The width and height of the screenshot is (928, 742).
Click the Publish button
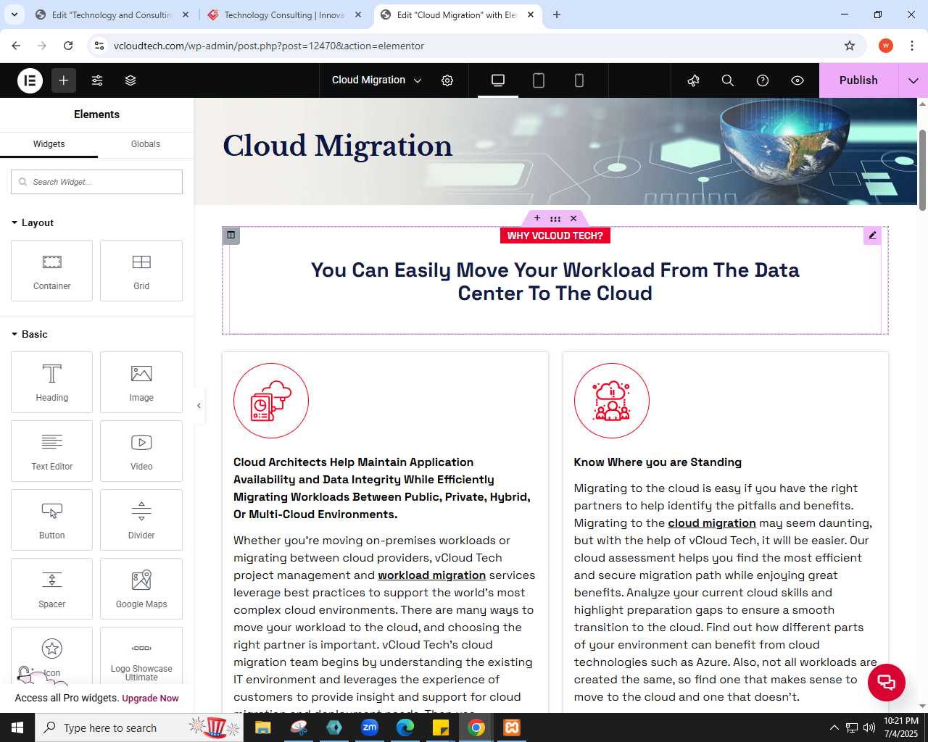(x=858, y=80)
